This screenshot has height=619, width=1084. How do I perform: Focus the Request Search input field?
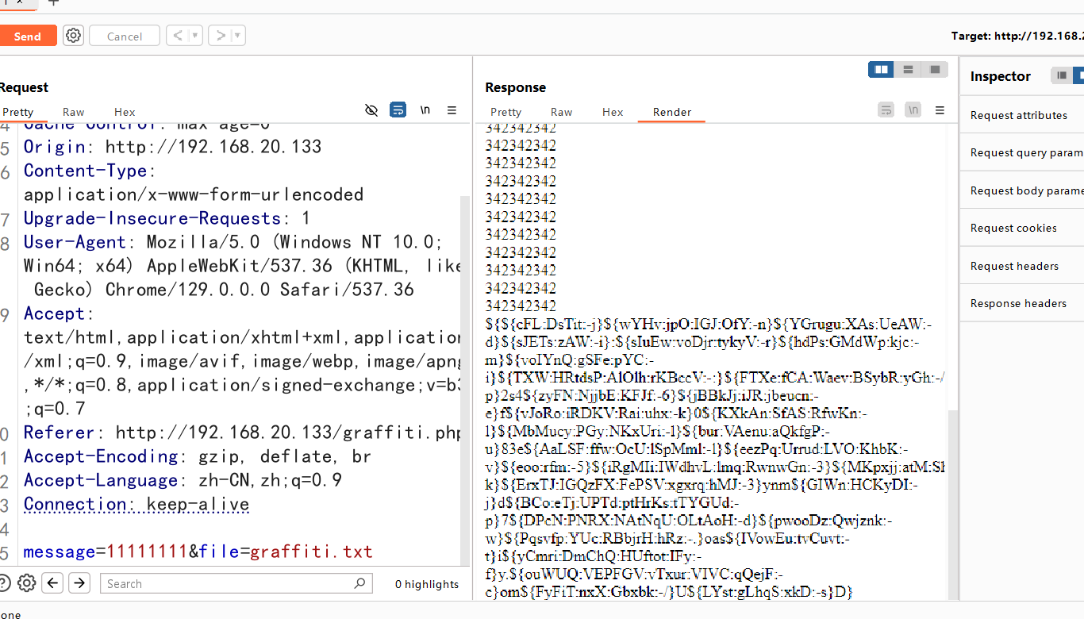click(x=236, y=583)
